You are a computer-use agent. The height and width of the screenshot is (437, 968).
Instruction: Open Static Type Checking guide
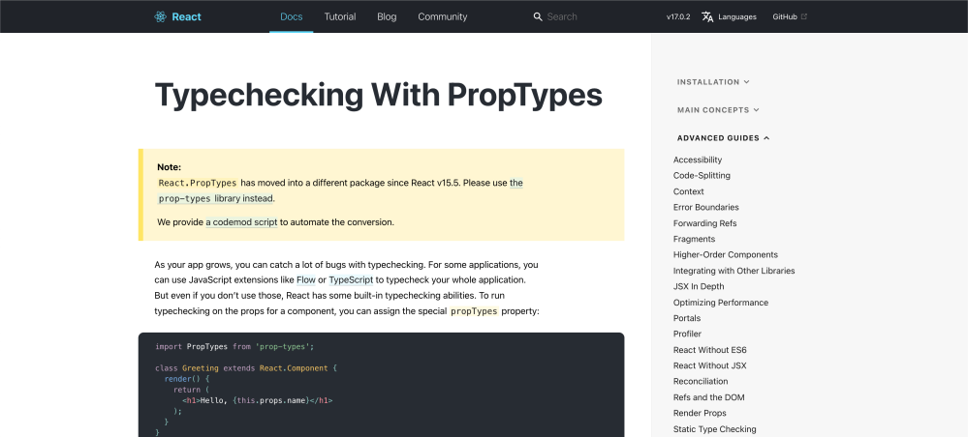[715, 429]
